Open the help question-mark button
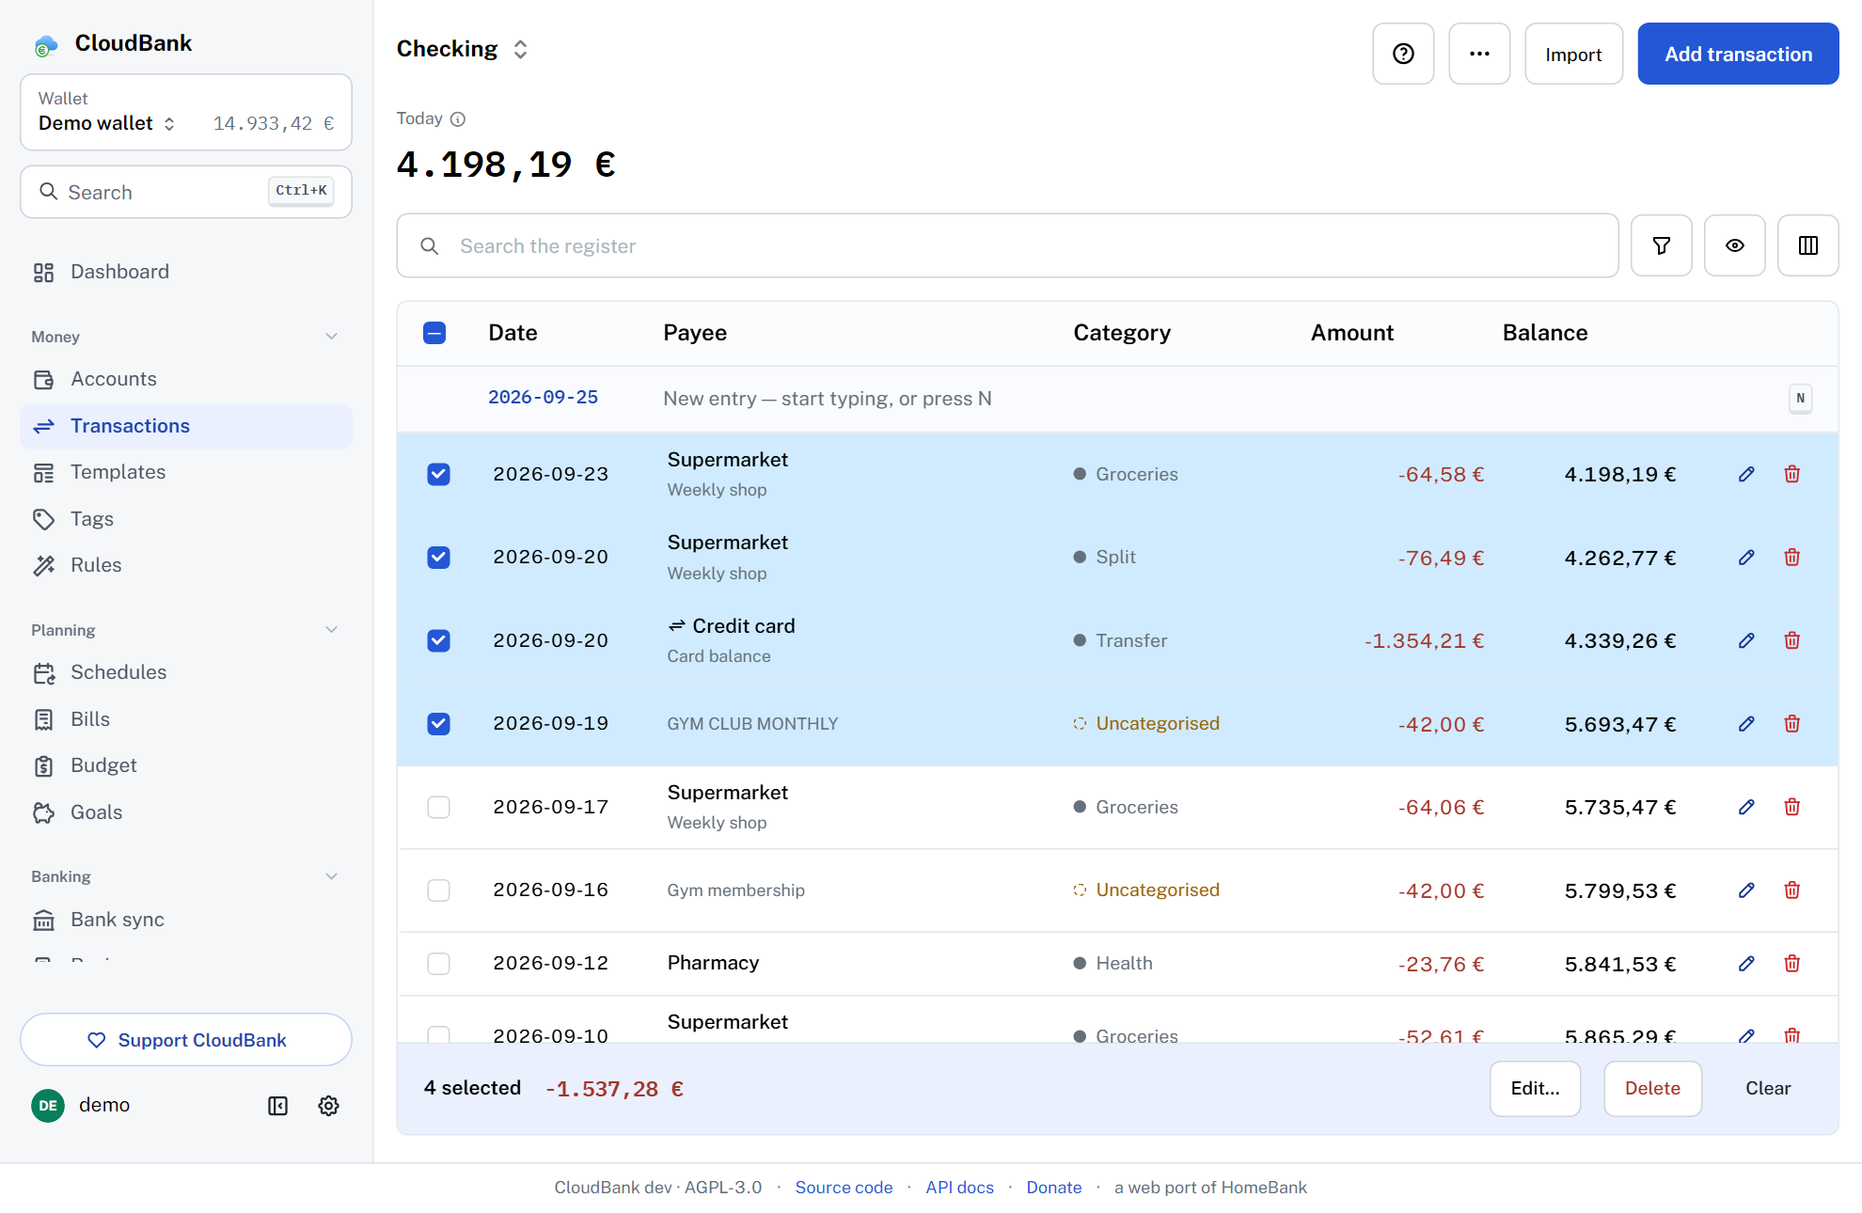Viewport: 1862px width, 1213px height. pos(1403,54)
